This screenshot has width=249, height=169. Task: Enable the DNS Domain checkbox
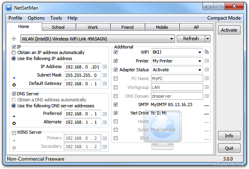pyautogui.click(x=116, y=96)
